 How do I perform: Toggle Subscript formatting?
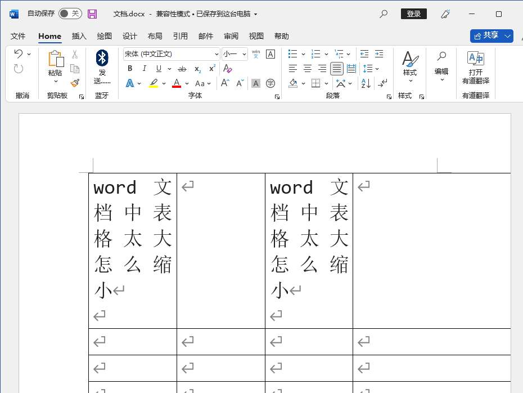pos(198,69)
